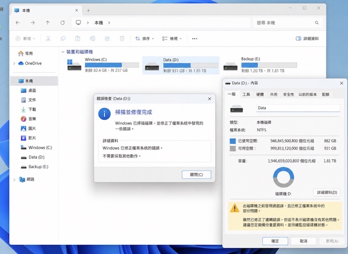348x254 pixels.
Task: Open the 排序 sort dropdown
Action: pos(145,39)
